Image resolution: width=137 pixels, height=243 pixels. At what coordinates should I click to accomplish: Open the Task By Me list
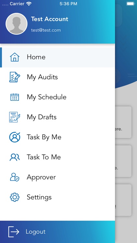click(x=57, y=137)
